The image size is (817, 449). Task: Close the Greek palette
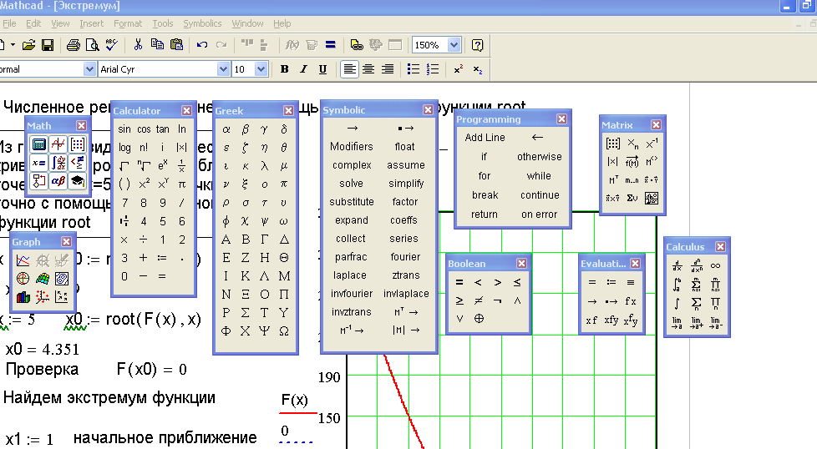pyautogui.click(x=288, y=111)
